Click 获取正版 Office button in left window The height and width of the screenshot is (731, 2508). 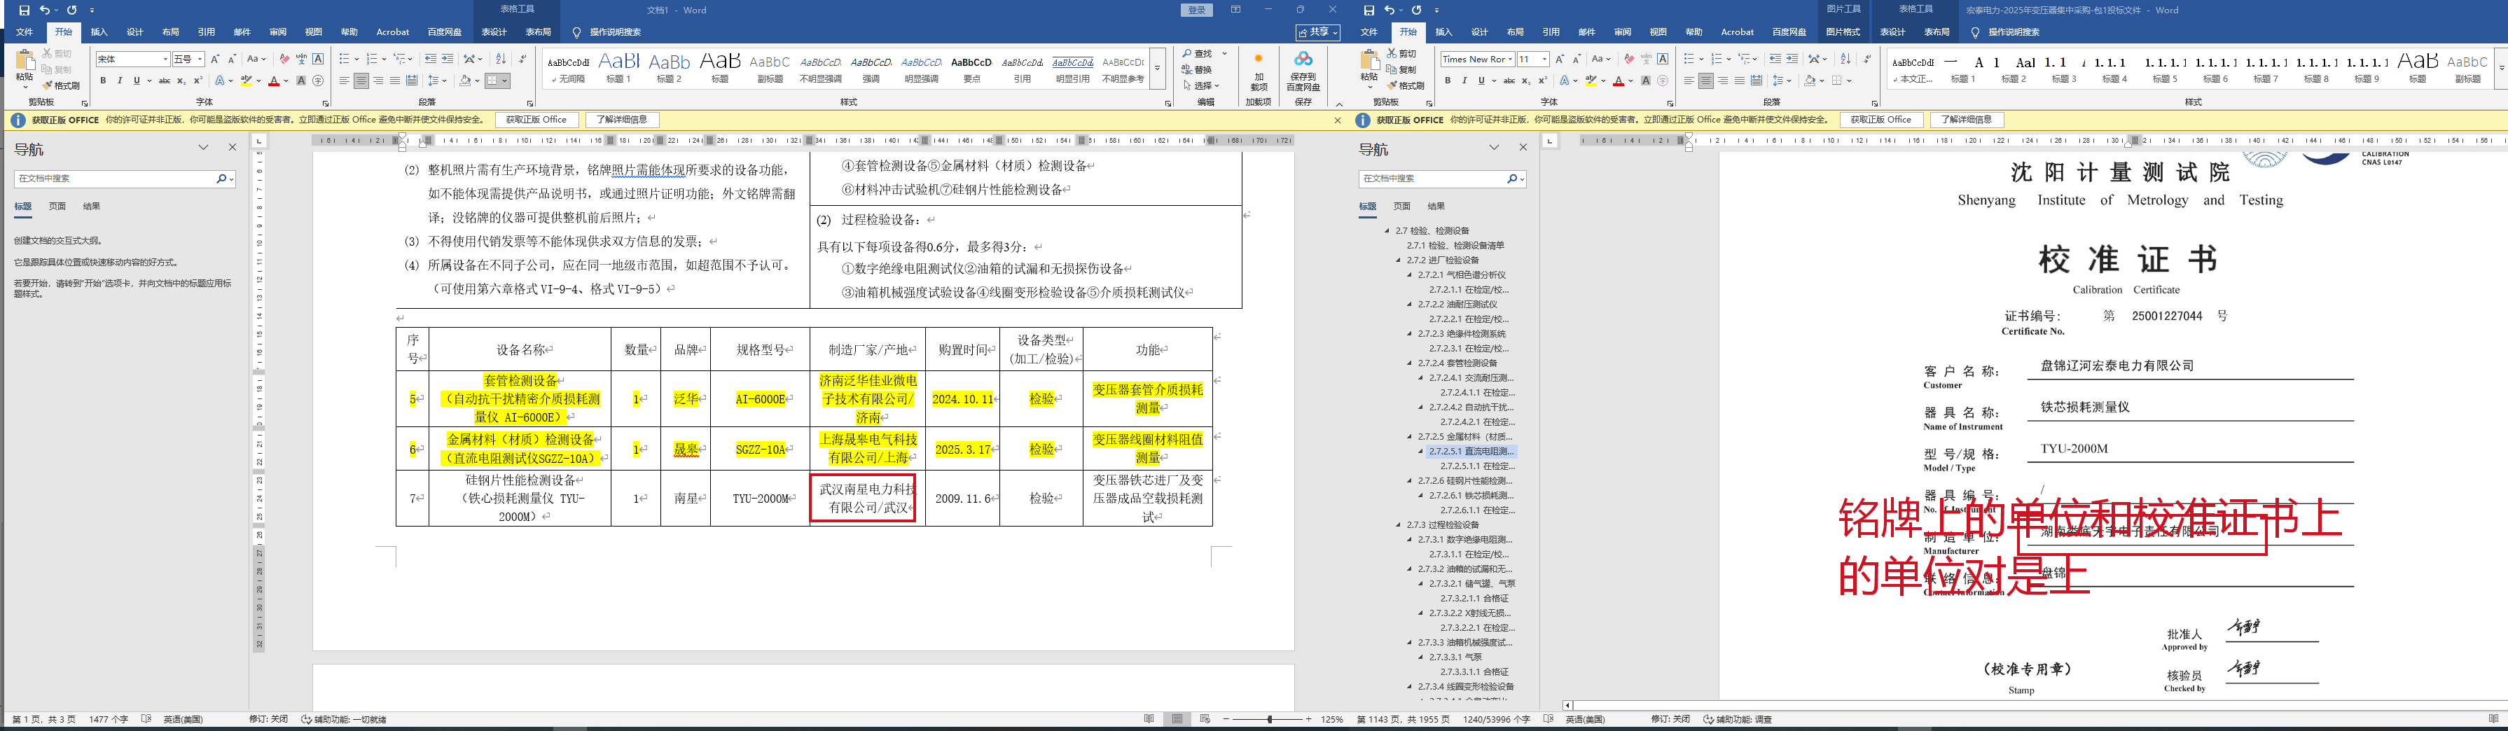[x=536, y=120]
